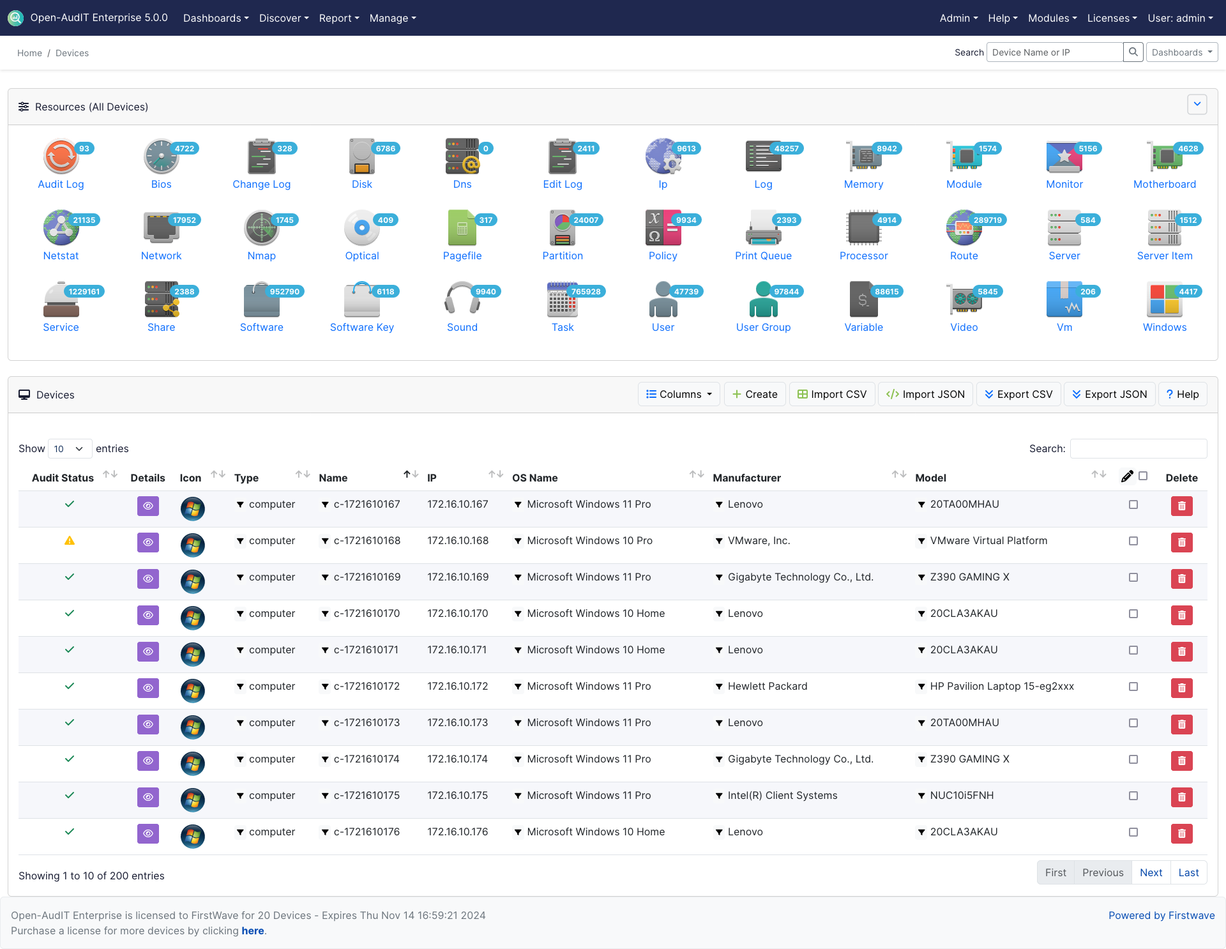Image resolution: width=1226 pixels, height=949 pixels.
Task: Click the bulk edit pencil icon
Action: pyautogui.click(x=1127, y=476)
